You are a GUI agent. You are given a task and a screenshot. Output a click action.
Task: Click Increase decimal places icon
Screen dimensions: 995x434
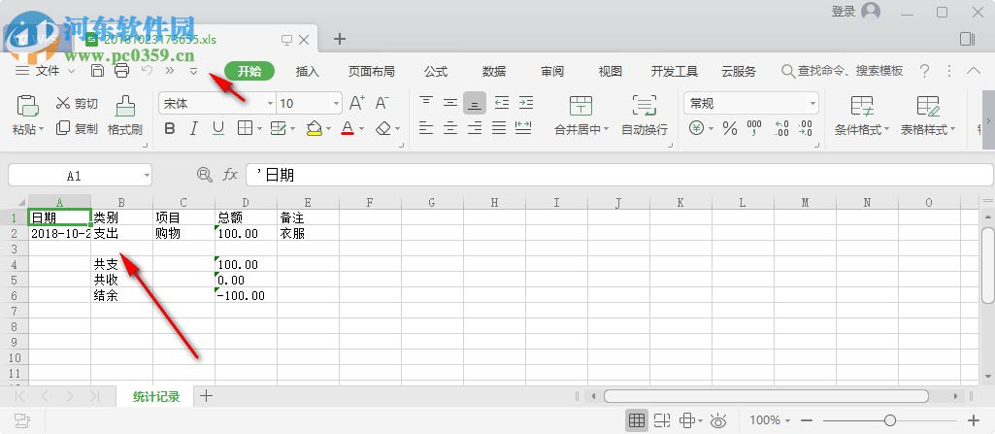(781, 129)
